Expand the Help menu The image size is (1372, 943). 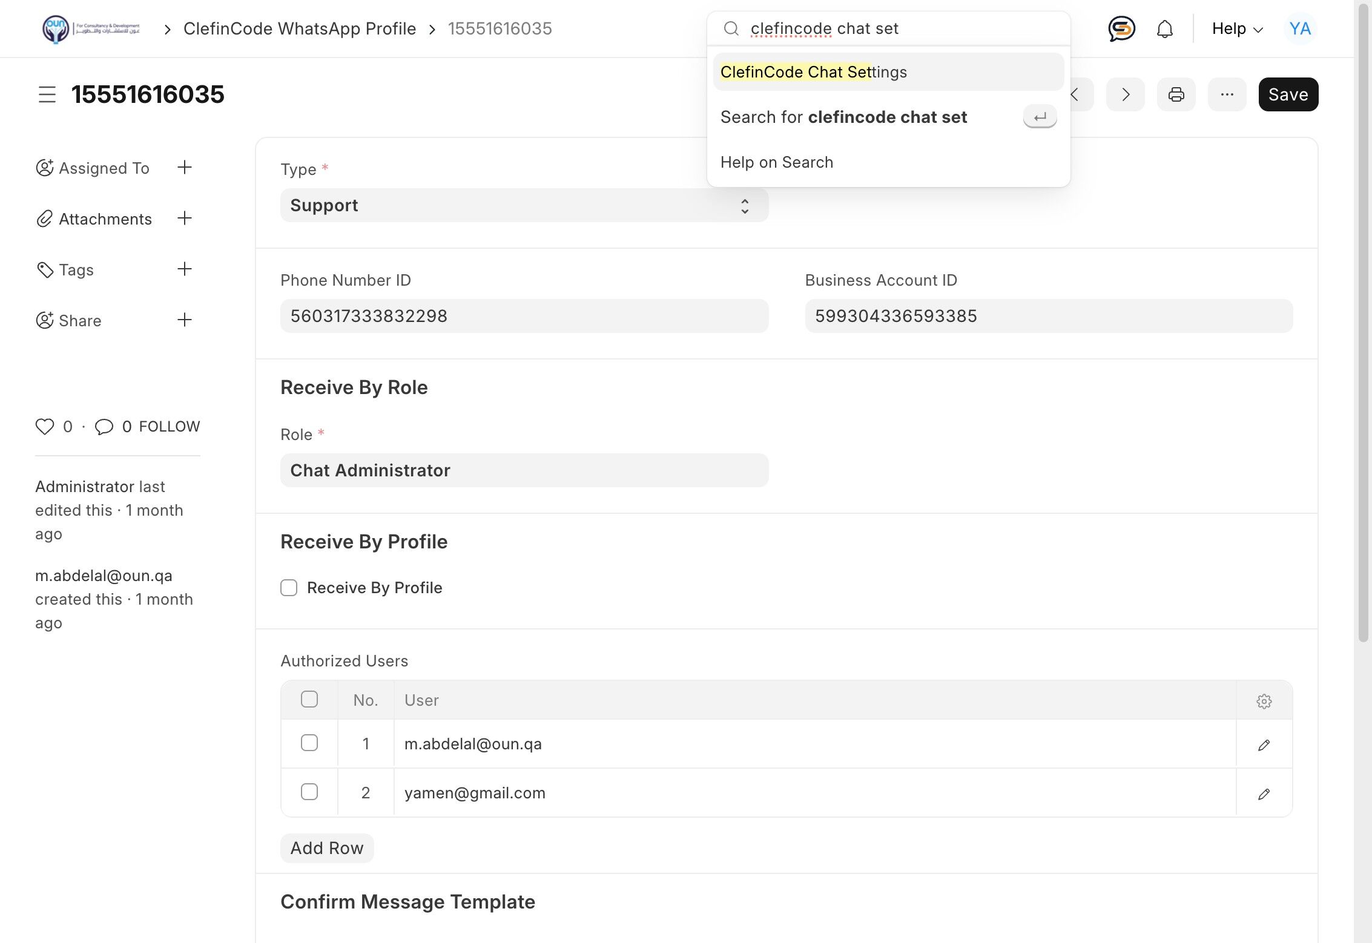coord(1237,28)
